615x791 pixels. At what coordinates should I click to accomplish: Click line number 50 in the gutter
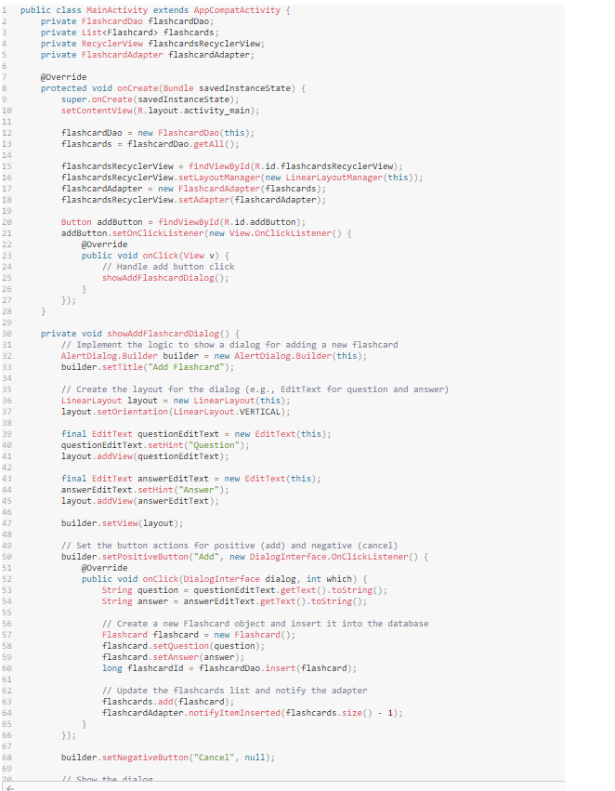pos(7,557)
